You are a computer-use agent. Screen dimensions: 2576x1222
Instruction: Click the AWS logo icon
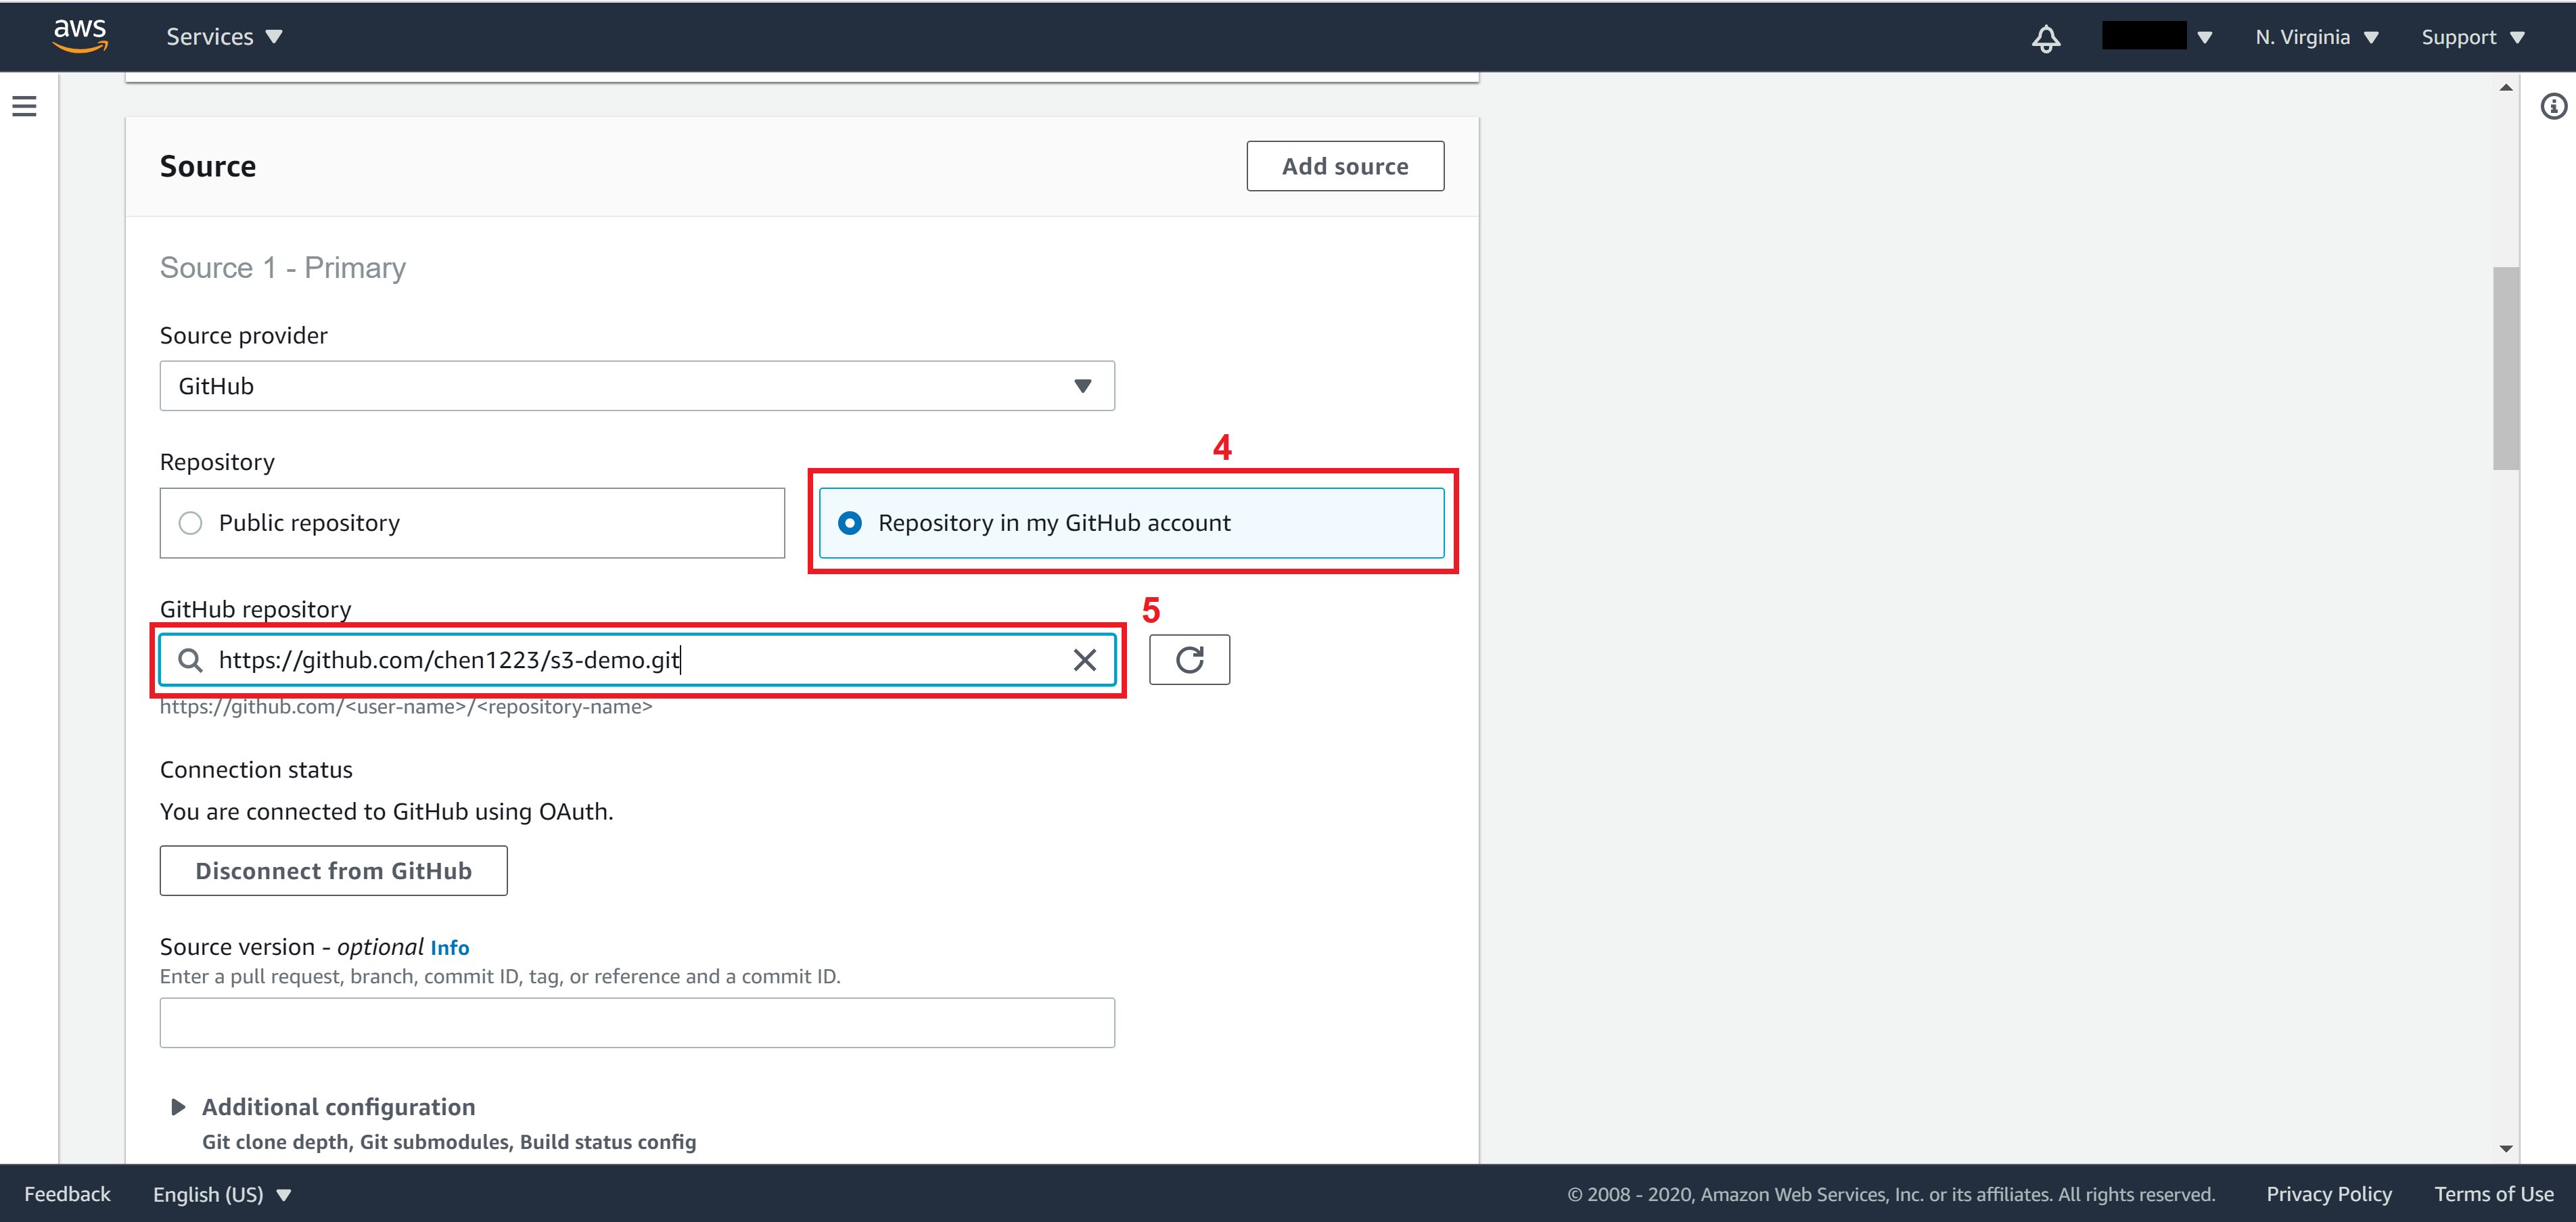pyautogui.click(x=74, y=34)
